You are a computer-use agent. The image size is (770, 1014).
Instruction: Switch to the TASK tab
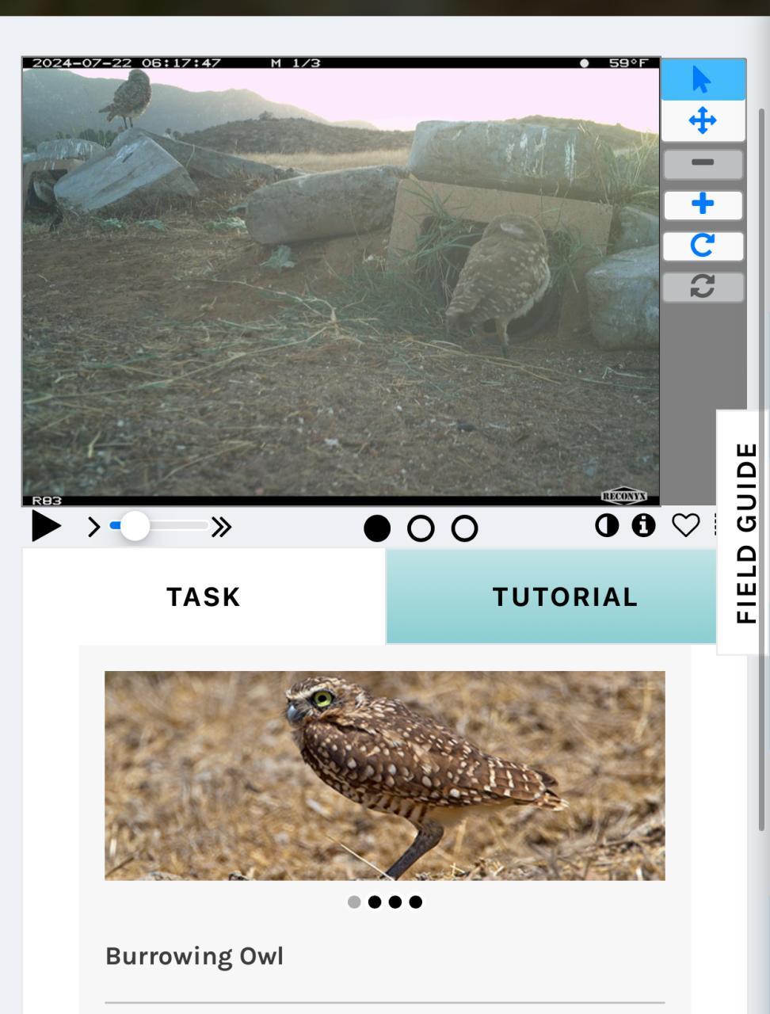(204, 597)
